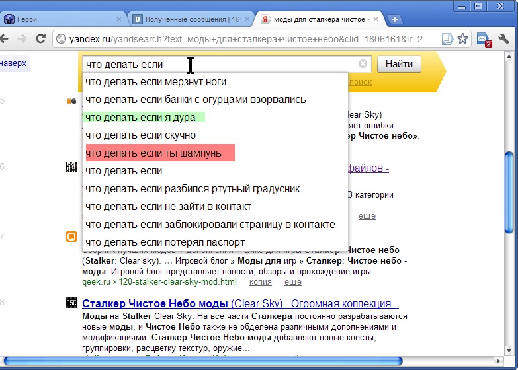Click the page translate icon in address bar
This screenshot has width=518, height=370.
(x=447, y=39)
